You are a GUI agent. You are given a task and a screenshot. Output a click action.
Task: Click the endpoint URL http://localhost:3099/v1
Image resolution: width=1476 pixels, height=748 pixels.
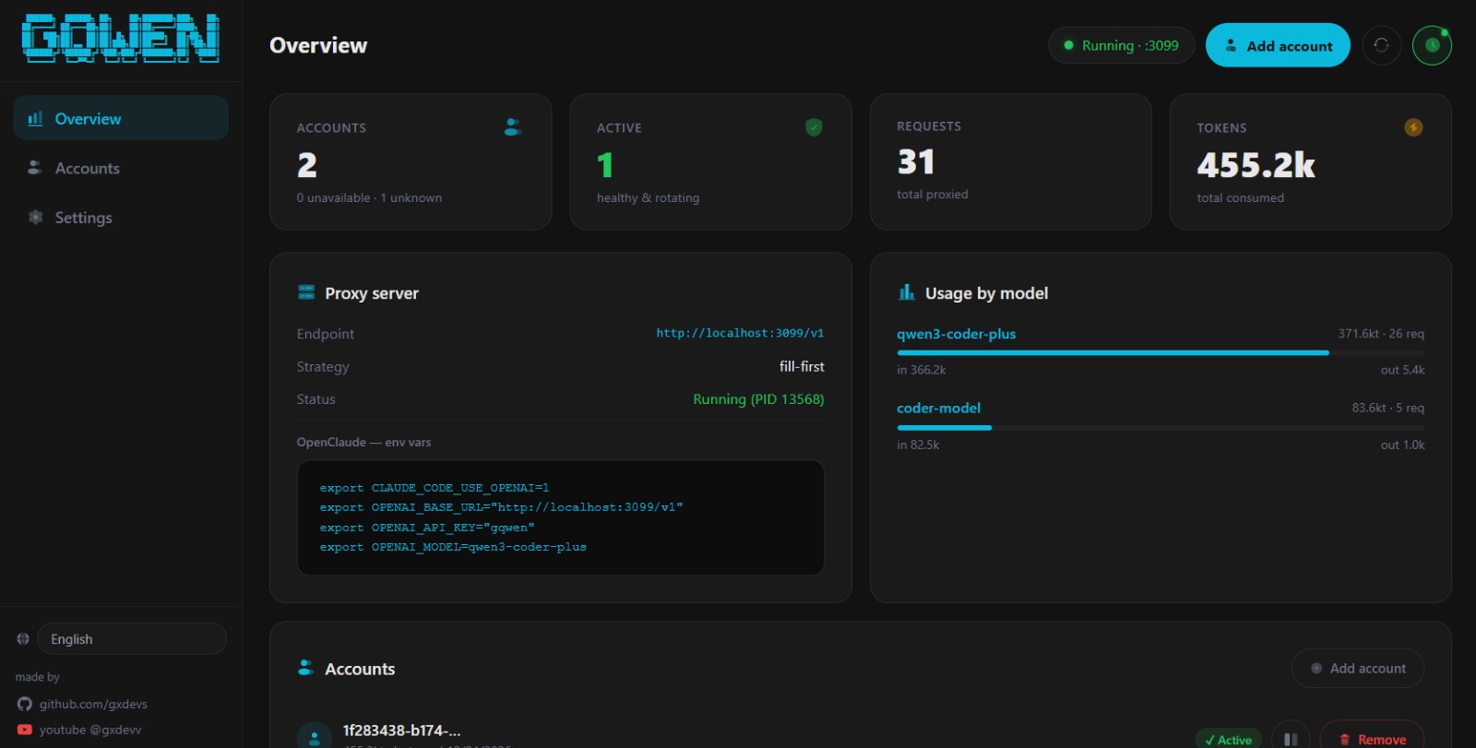[740, 333]
